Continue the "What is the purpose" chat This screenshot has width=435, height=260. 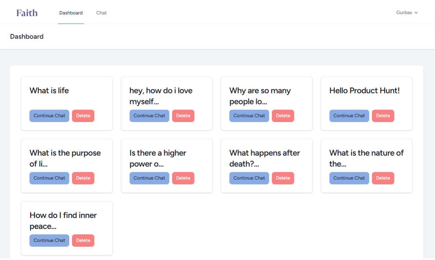coord(49,178)
